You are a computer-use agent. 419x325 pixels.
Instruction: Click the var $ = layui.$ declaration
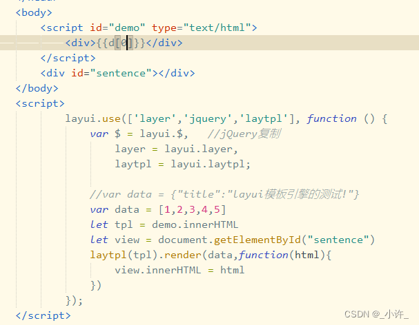pos(139,134)
